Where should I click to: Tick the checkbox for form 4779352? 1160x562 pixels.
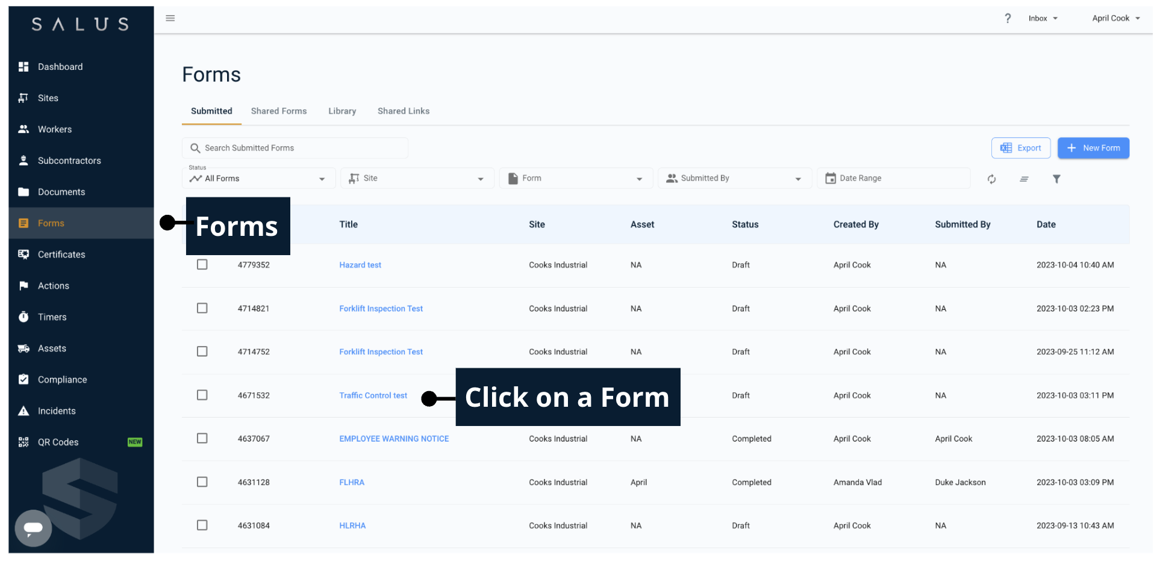pyautogui.click(x=202, y=265)
